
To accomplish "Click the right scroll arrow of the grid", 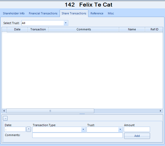I will (x=161, y=111).
